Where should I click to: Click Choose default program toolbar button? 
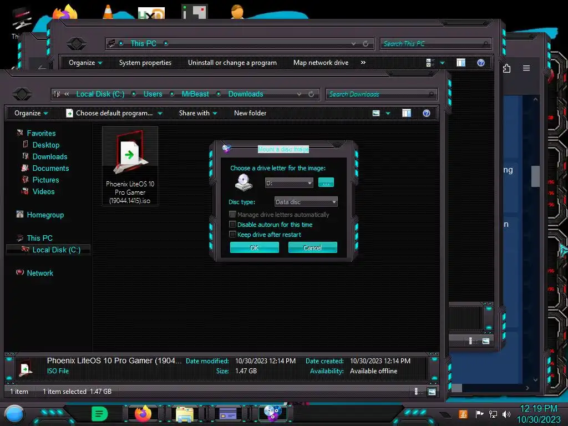pos(110,113)
